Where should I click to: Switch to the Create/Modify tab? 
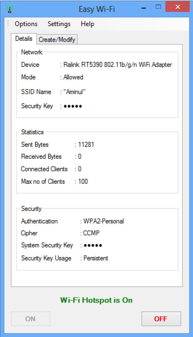point(57,39)
